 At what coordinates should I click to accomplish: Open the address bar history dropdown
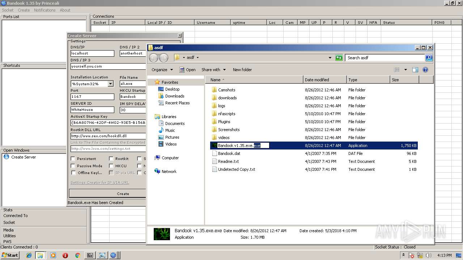(330, 58)
